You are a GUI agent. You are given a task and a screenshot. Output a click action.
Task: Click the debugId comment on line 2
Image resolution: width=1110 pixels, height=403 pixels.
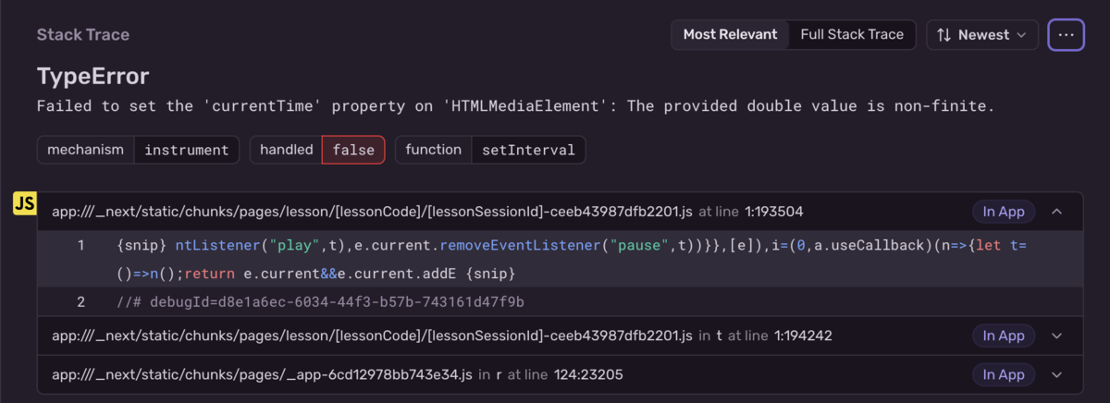point(320,302)
